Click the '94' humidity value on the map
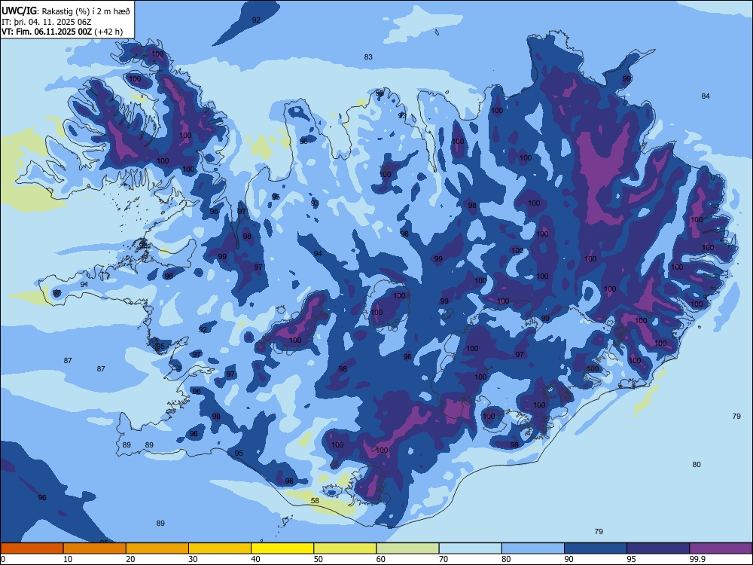Viewport: 753px width, 565px height. [318, 254]
